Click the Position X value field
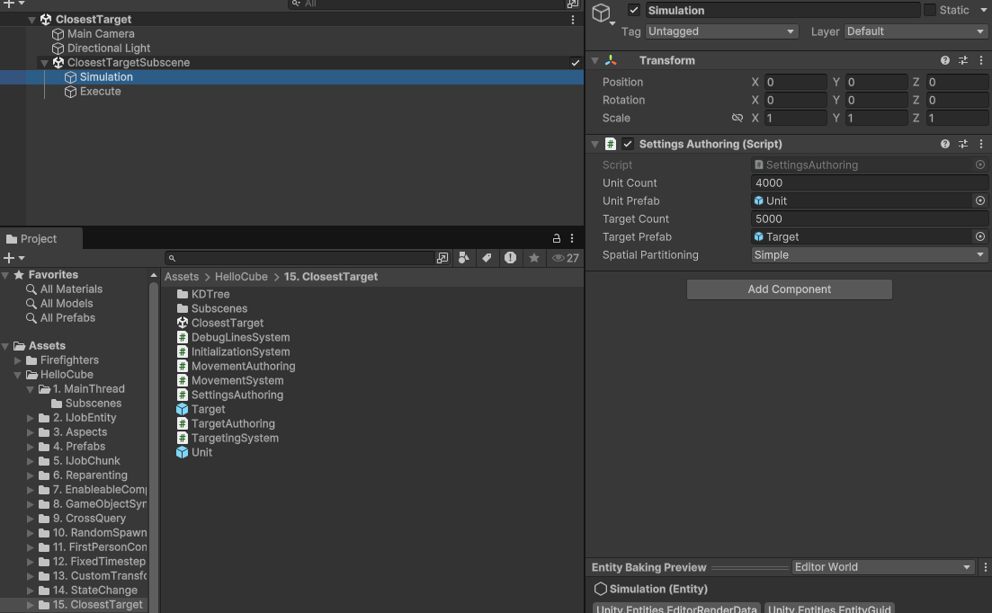992x613 pixels. click(795, 82)
